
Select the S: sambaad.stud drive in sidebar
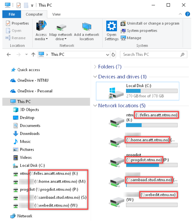point(50,197)
